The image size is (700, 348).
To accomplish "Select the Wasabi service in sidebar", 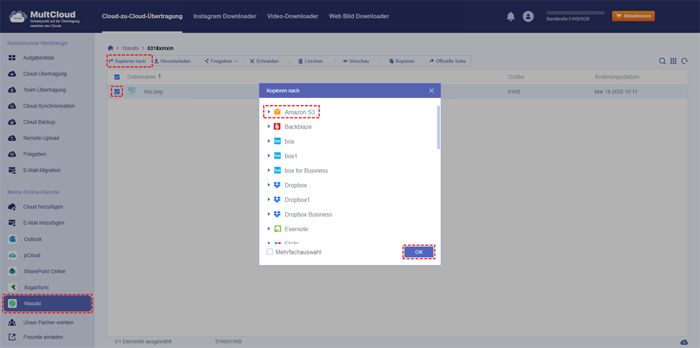I will coord(47,304).
